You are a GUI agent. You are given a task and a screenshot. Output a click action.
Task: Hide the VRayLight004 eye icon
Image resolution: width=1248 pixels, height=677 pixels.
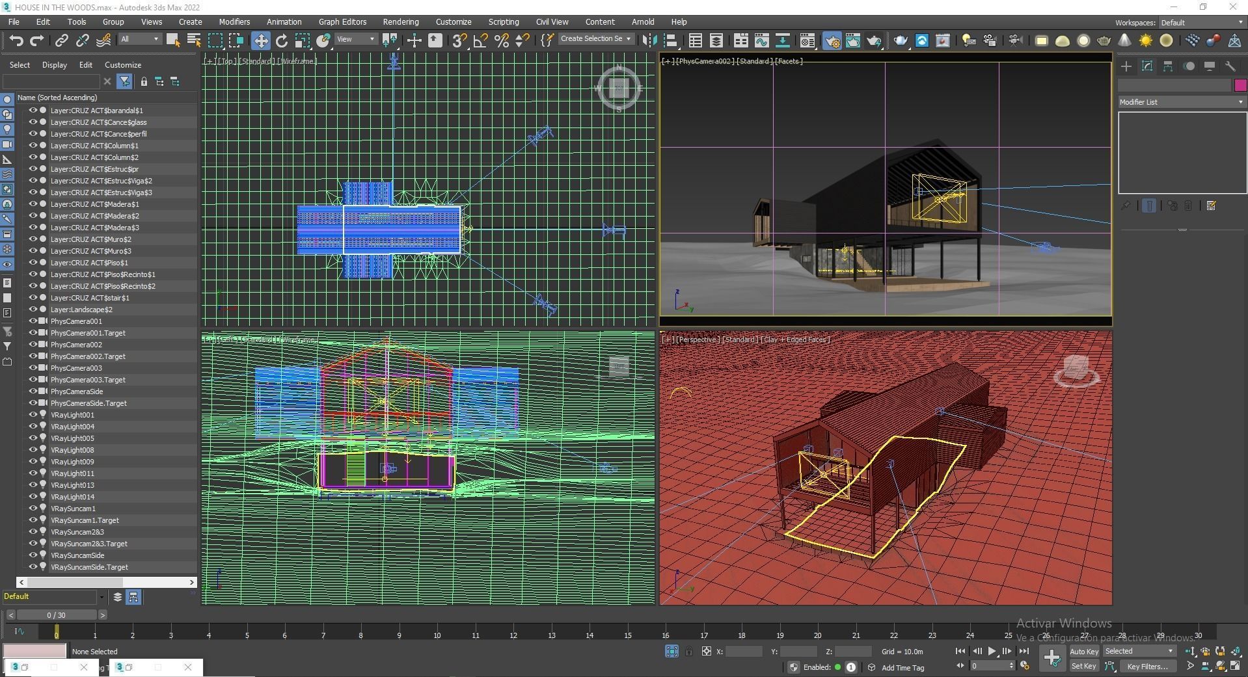click(x=33, y=427)
